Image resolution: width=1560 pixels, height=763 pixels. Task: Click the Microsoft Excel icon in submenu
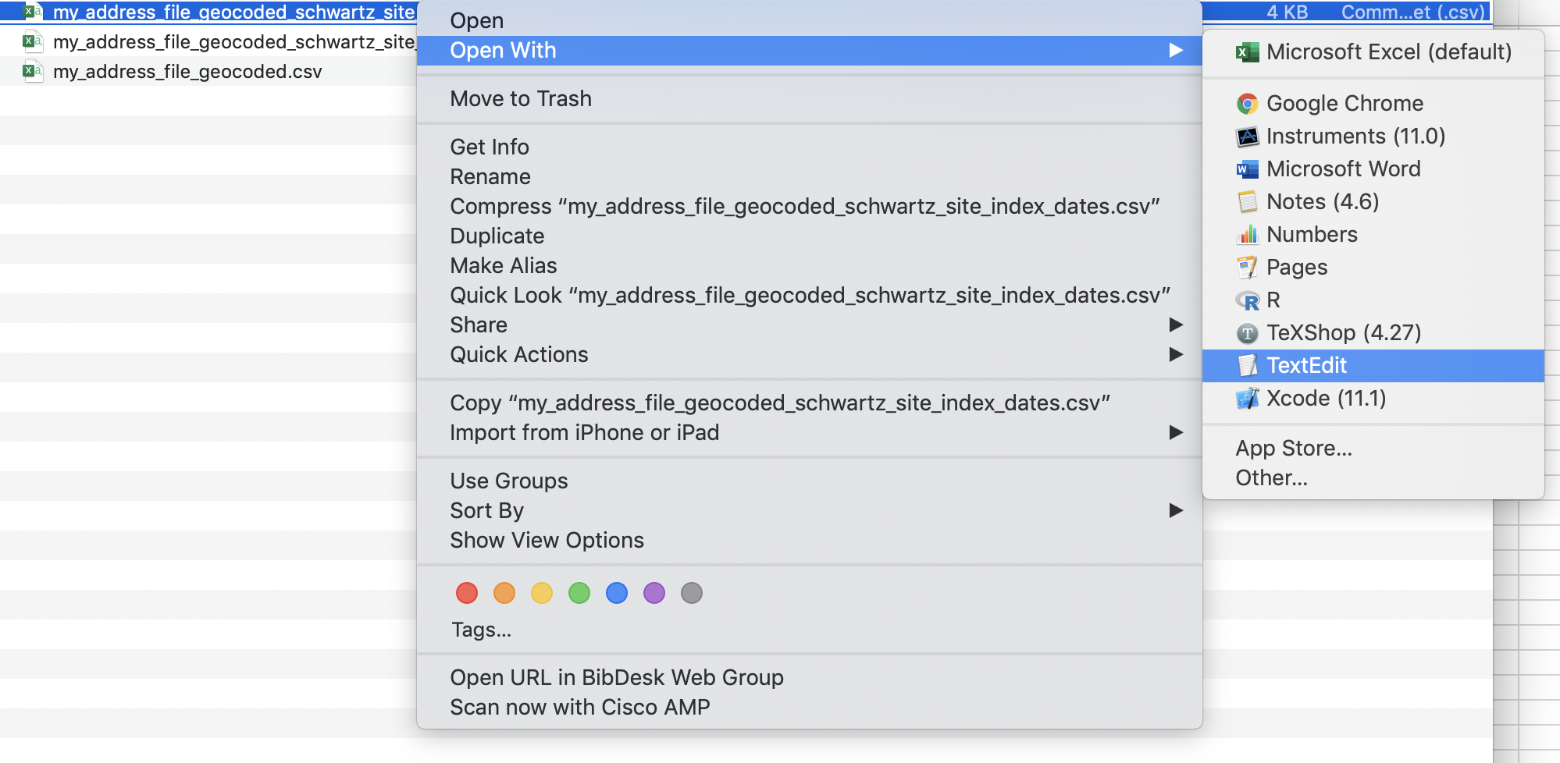[x=1247, y=52]
